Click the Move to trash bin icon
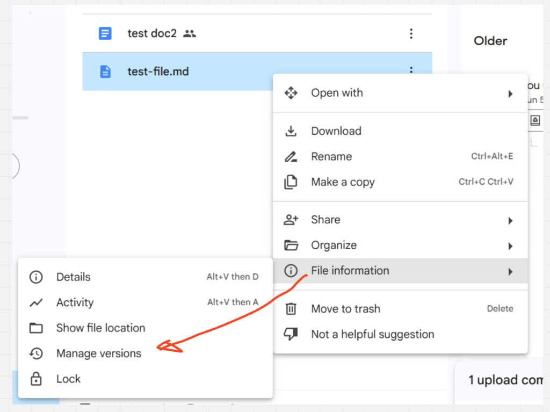Viewport: 550px width, 412px height. pyautogui.click(x=291, y=309)
